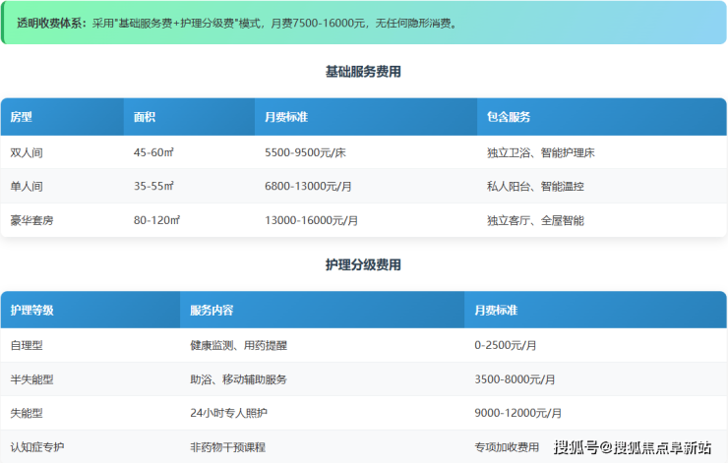Click the 双人间 row label
Screen dimensions: 728x463
27,152
